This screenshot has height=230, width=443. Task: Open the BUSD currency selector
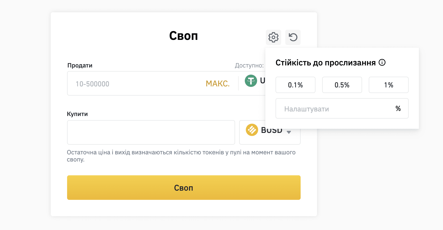(x=270, y=132)
